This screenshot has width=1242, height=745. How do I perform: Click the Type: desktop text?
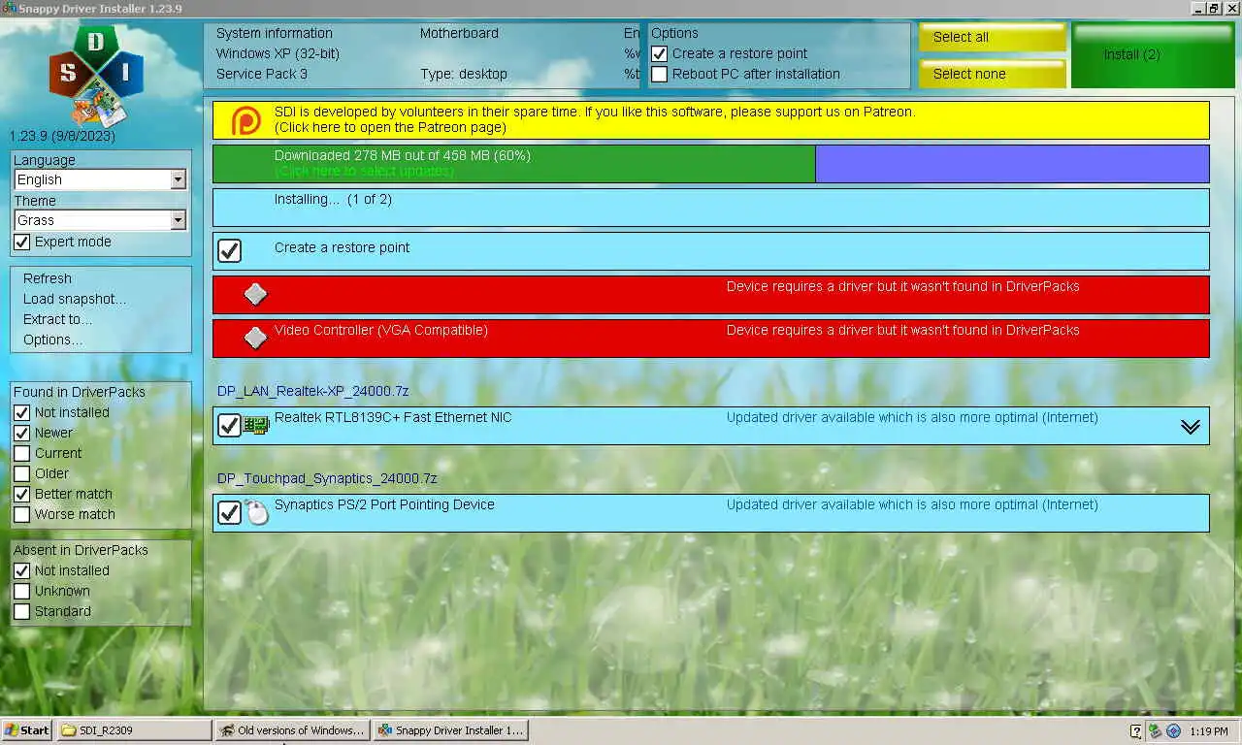click(x=464, y=74)
